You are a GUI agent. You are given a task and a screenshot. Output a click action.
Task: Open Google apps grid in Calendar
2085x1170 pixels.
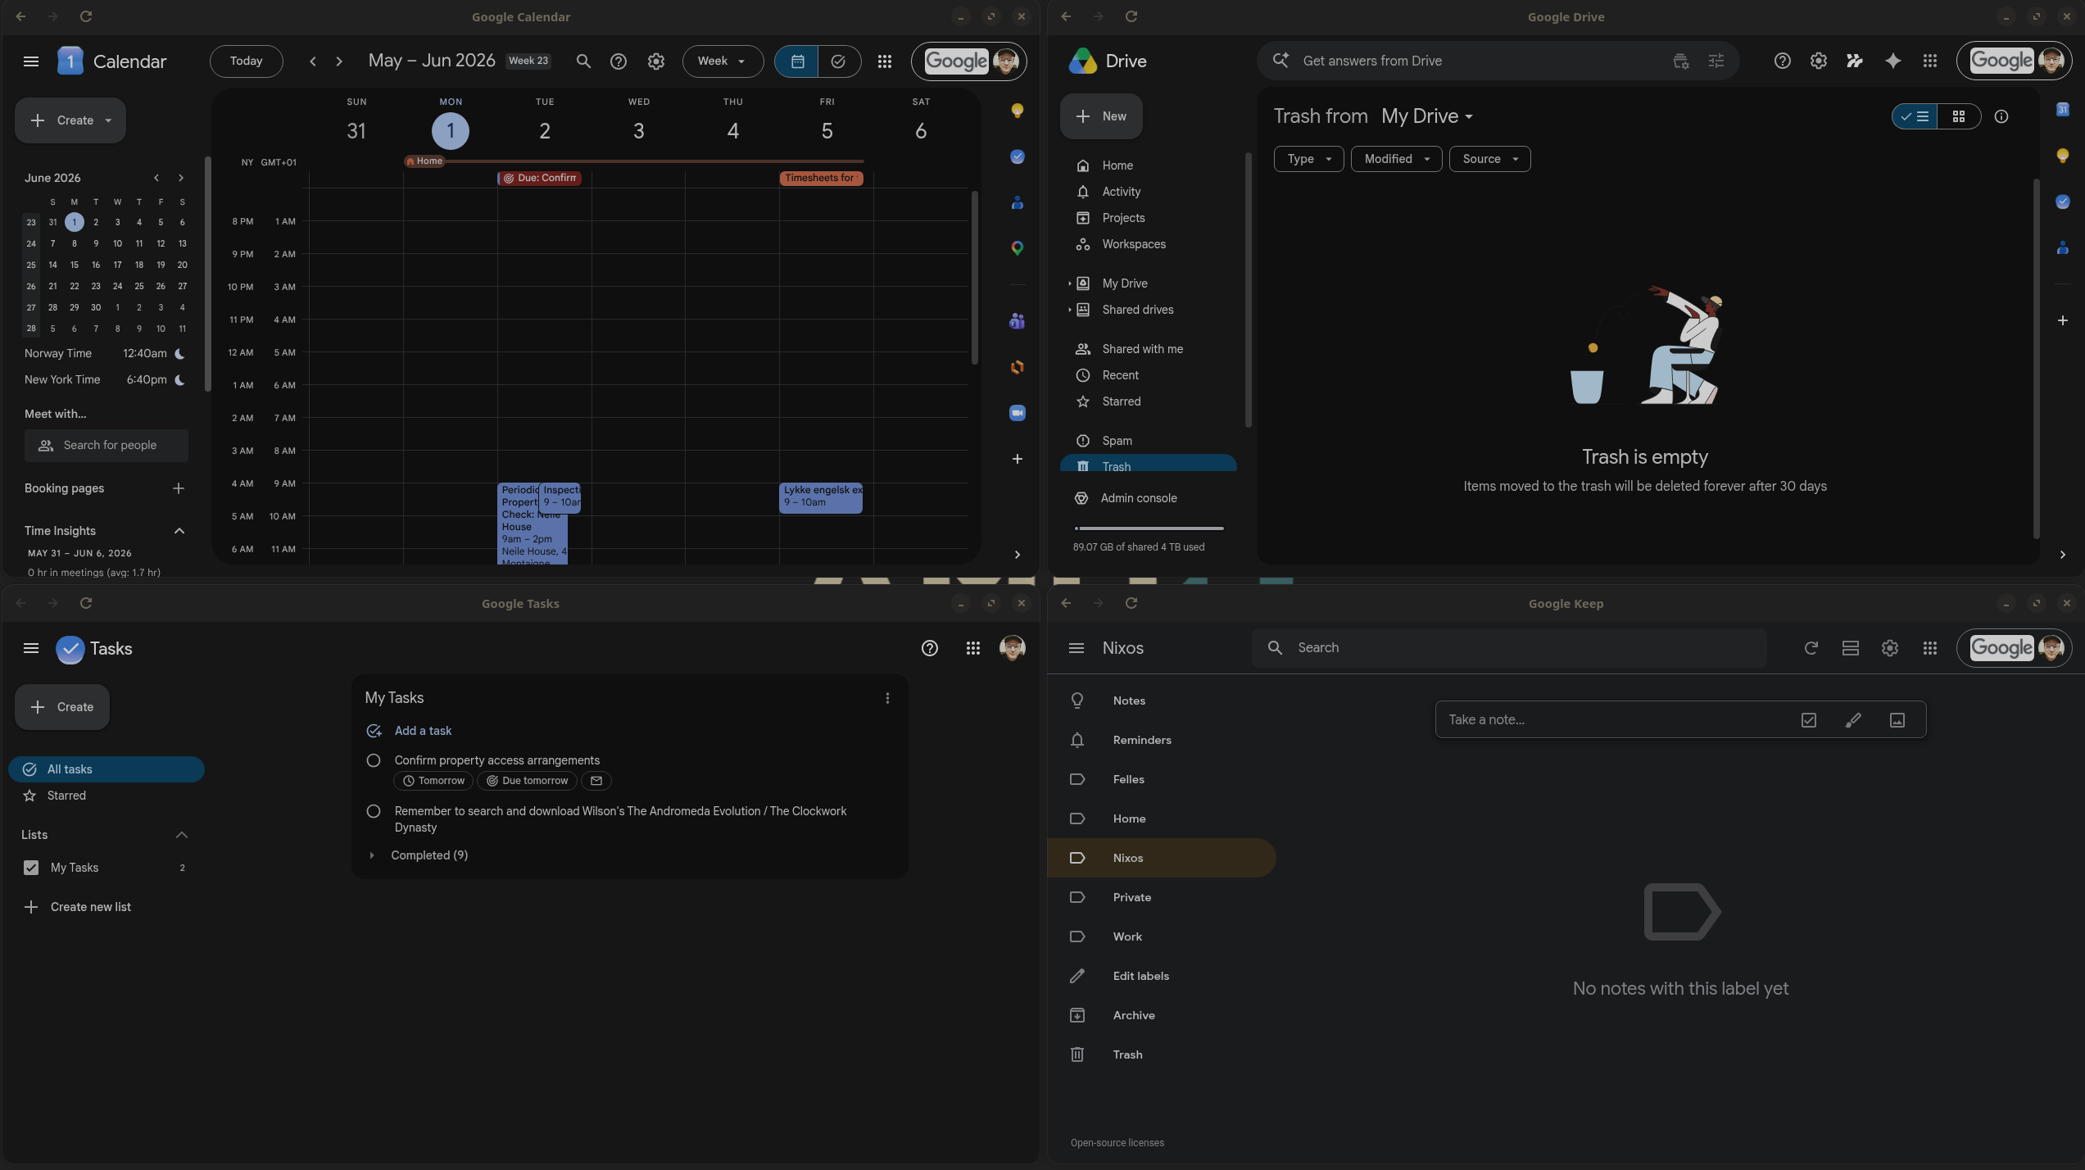coord(885,61)
